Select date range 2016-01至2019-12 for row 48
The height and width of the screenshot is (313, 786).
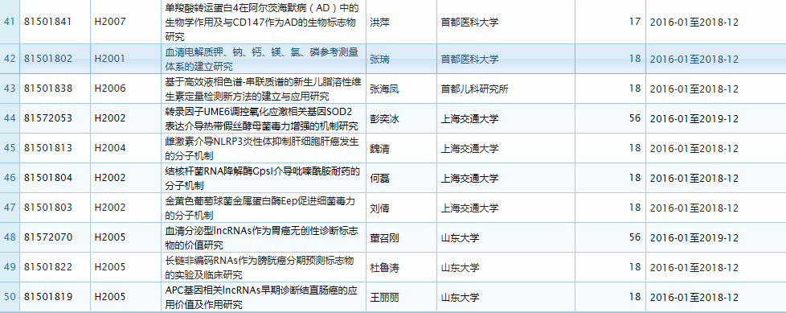point(694,237)
